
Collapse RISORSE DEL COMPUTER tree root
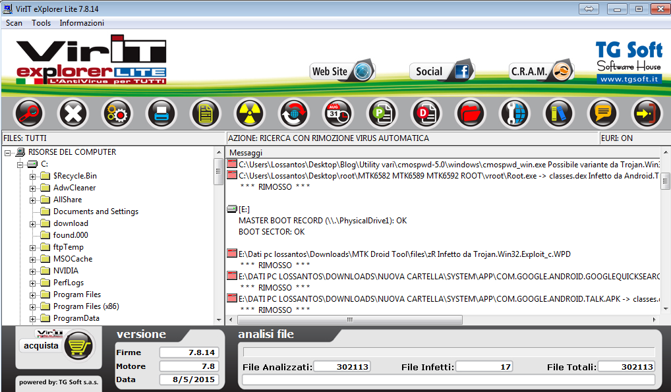8,153
